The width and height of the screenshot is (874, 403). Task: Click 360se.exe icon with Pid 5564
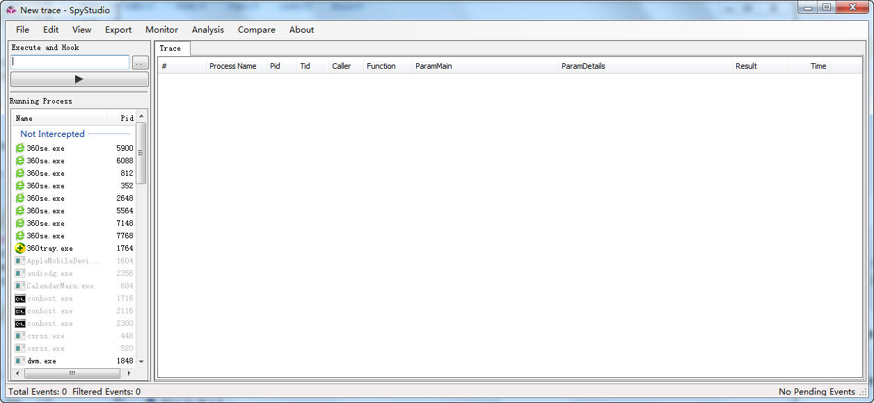coord(20,211)
